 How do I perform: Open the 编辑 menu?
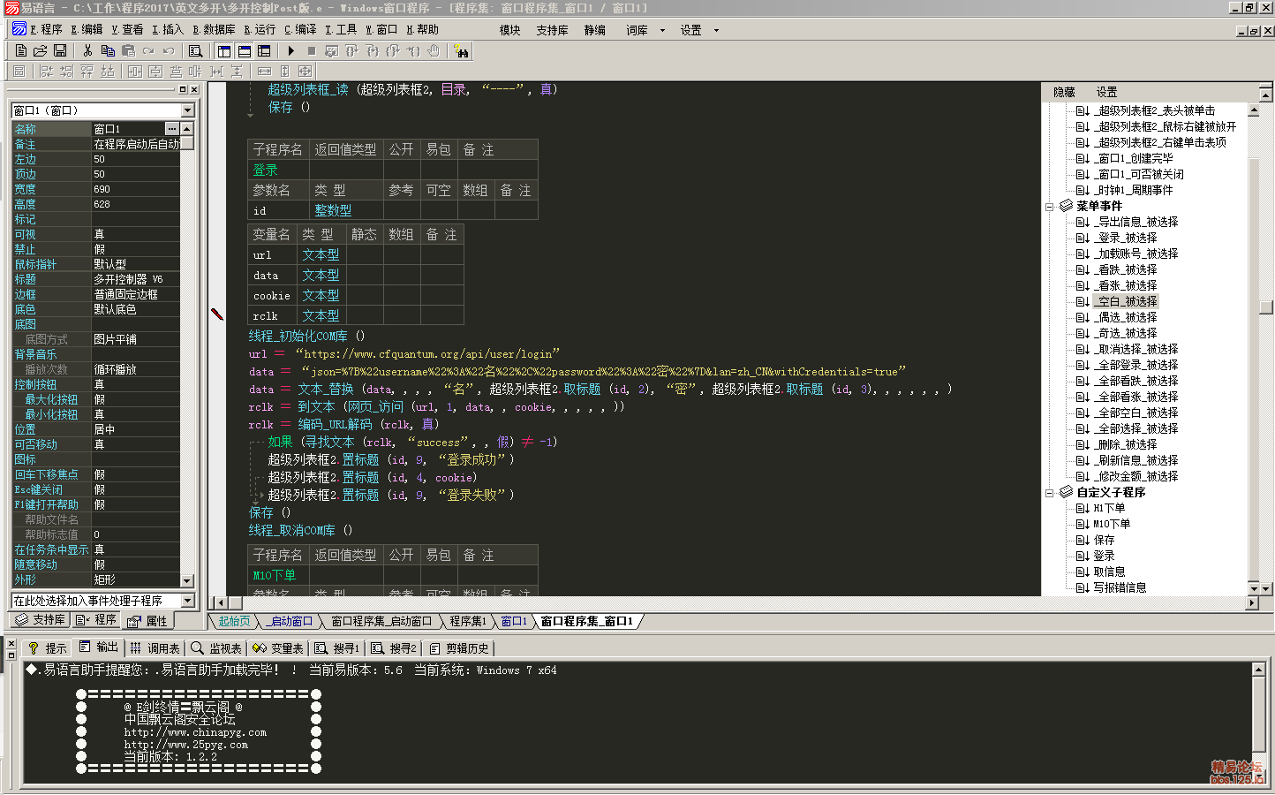point(87,30)
